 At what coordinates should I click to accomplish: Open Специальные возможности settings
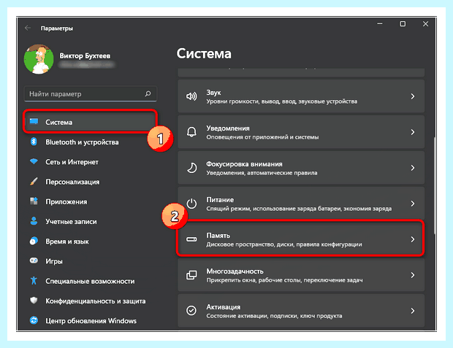[x=90, y=281]
